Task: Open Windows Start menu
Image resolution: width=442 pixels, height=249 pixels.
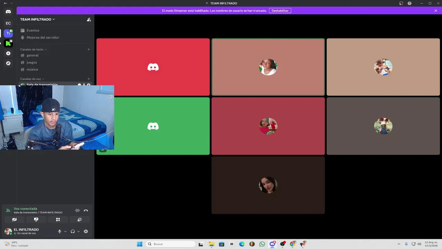Action: (x=140, y=244)
